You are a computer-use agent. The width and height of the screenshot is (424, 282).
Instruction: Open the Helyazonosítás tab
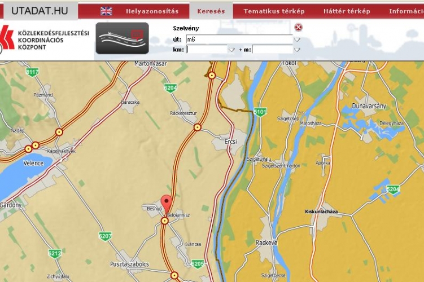point(152,11)
